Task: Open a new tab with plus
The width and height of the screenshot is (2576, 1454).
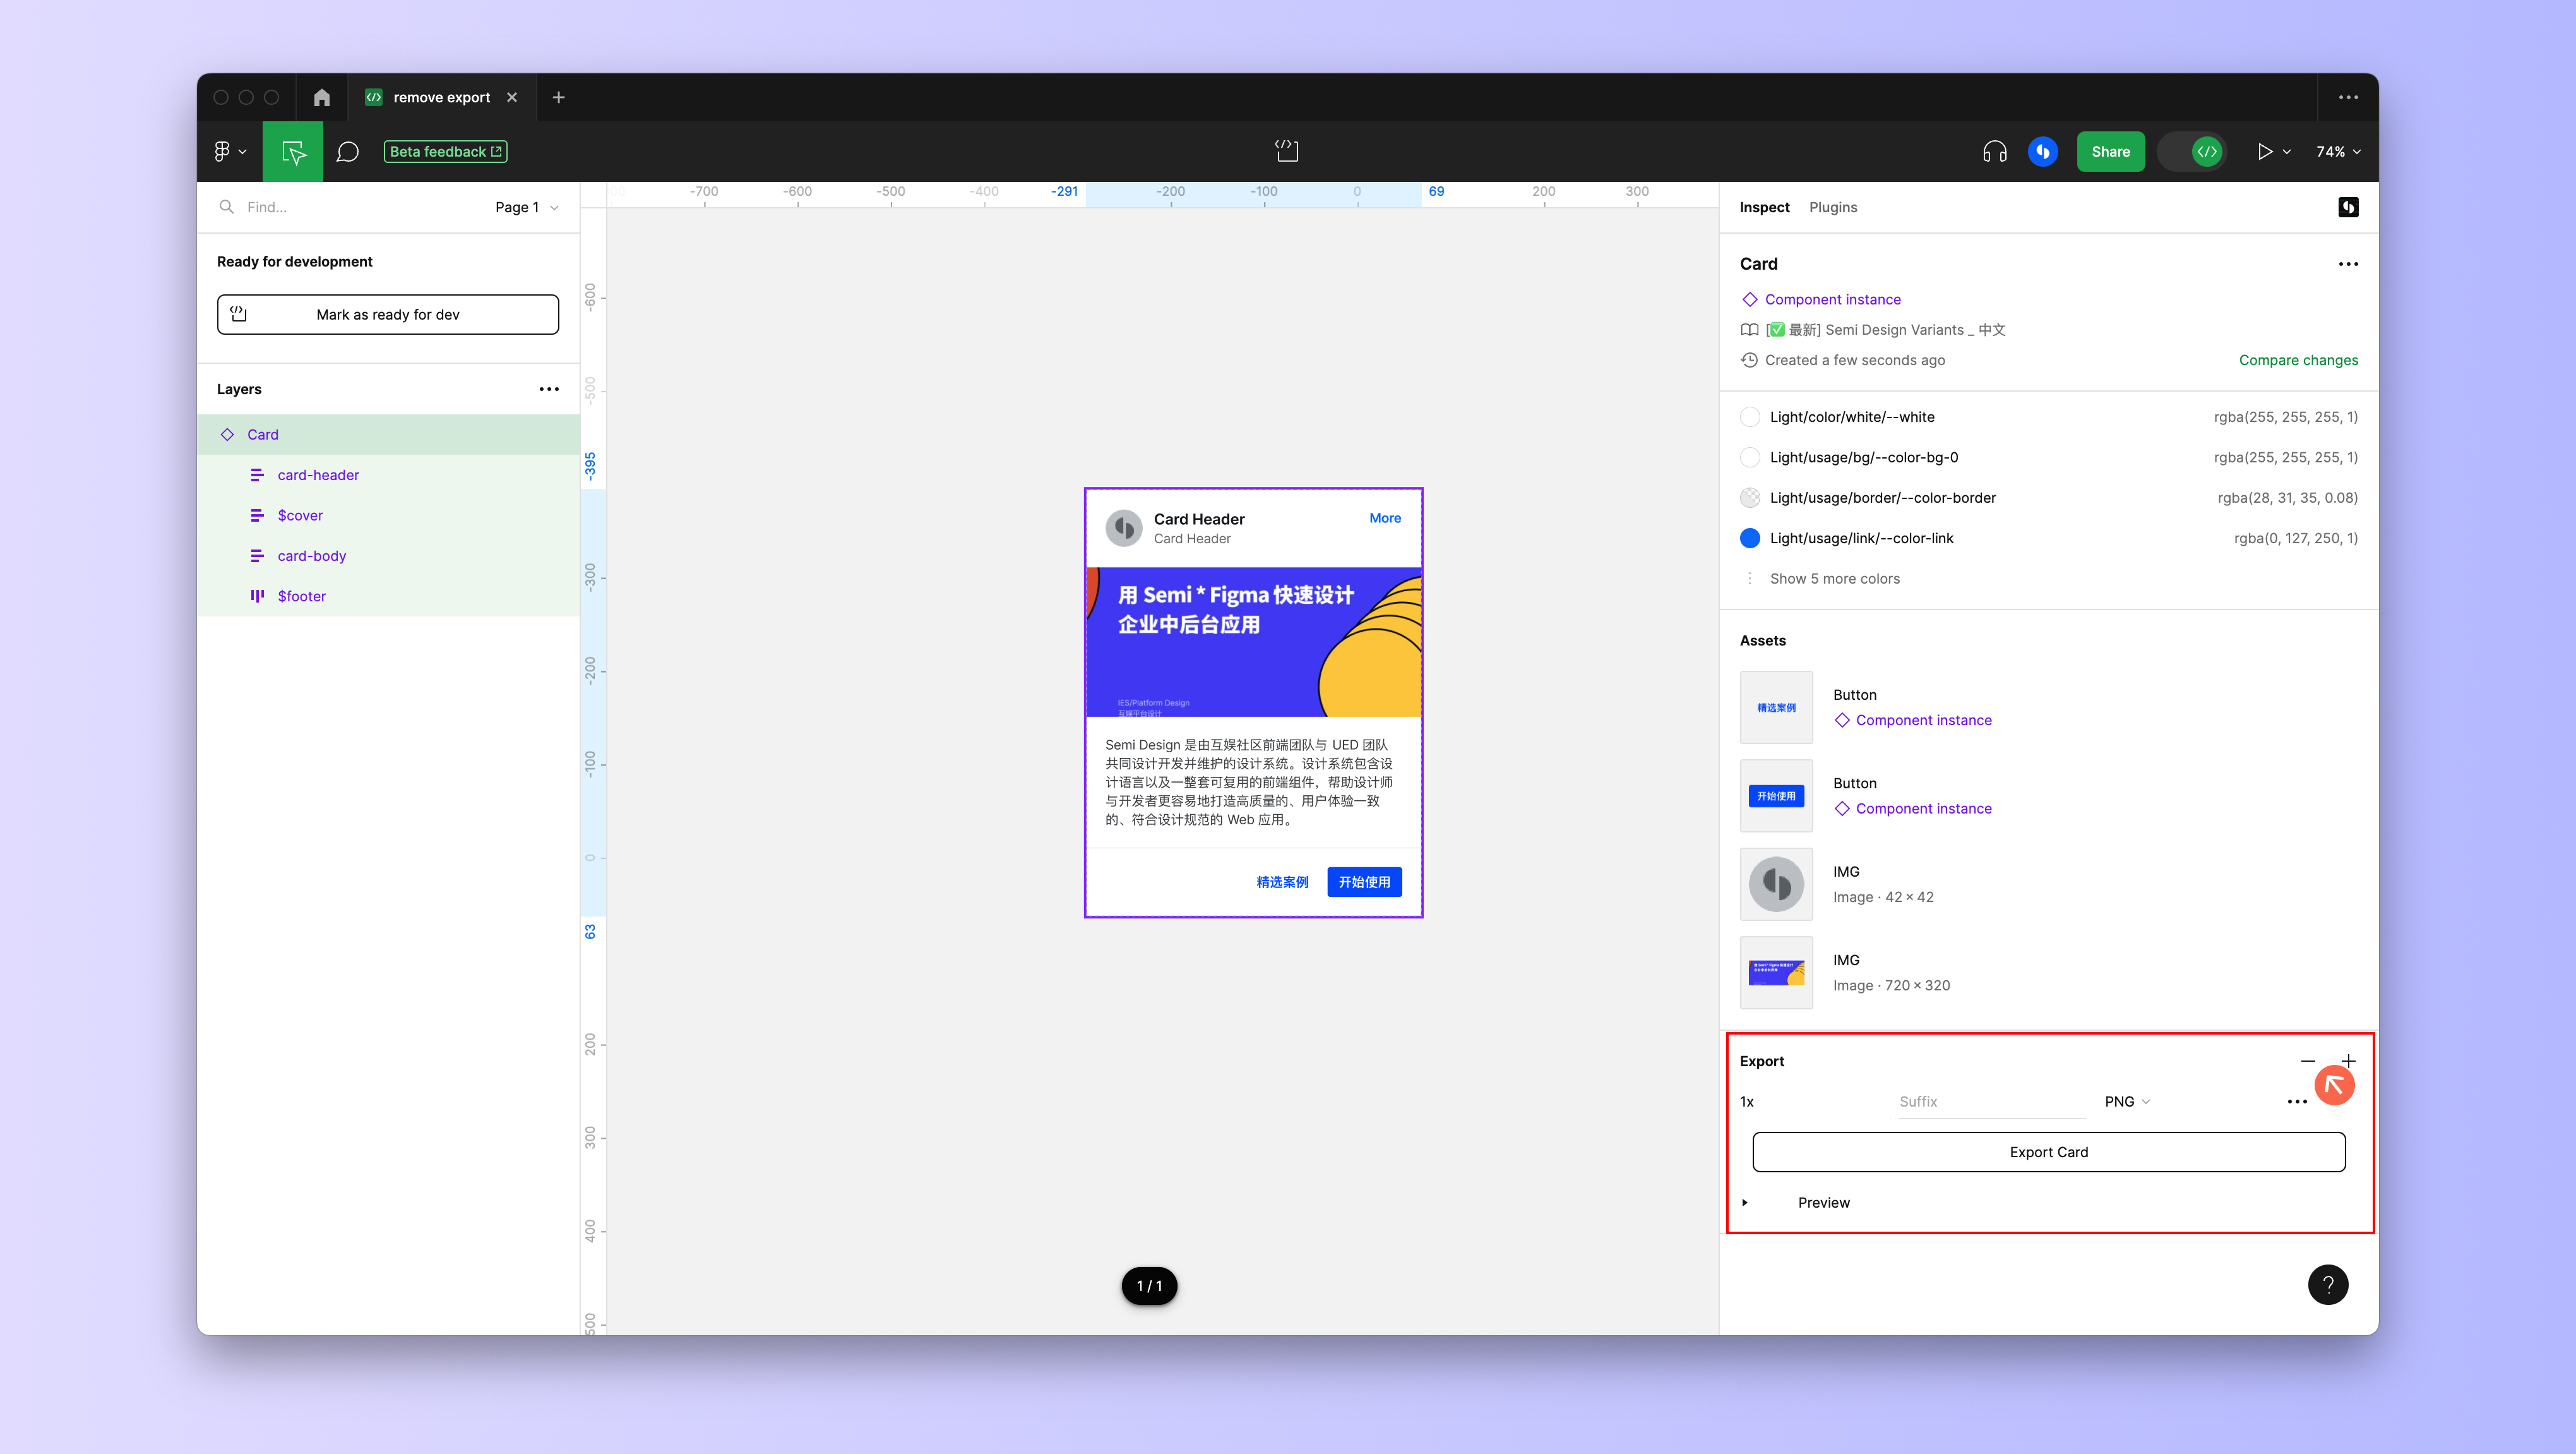Action: point(559,97)
